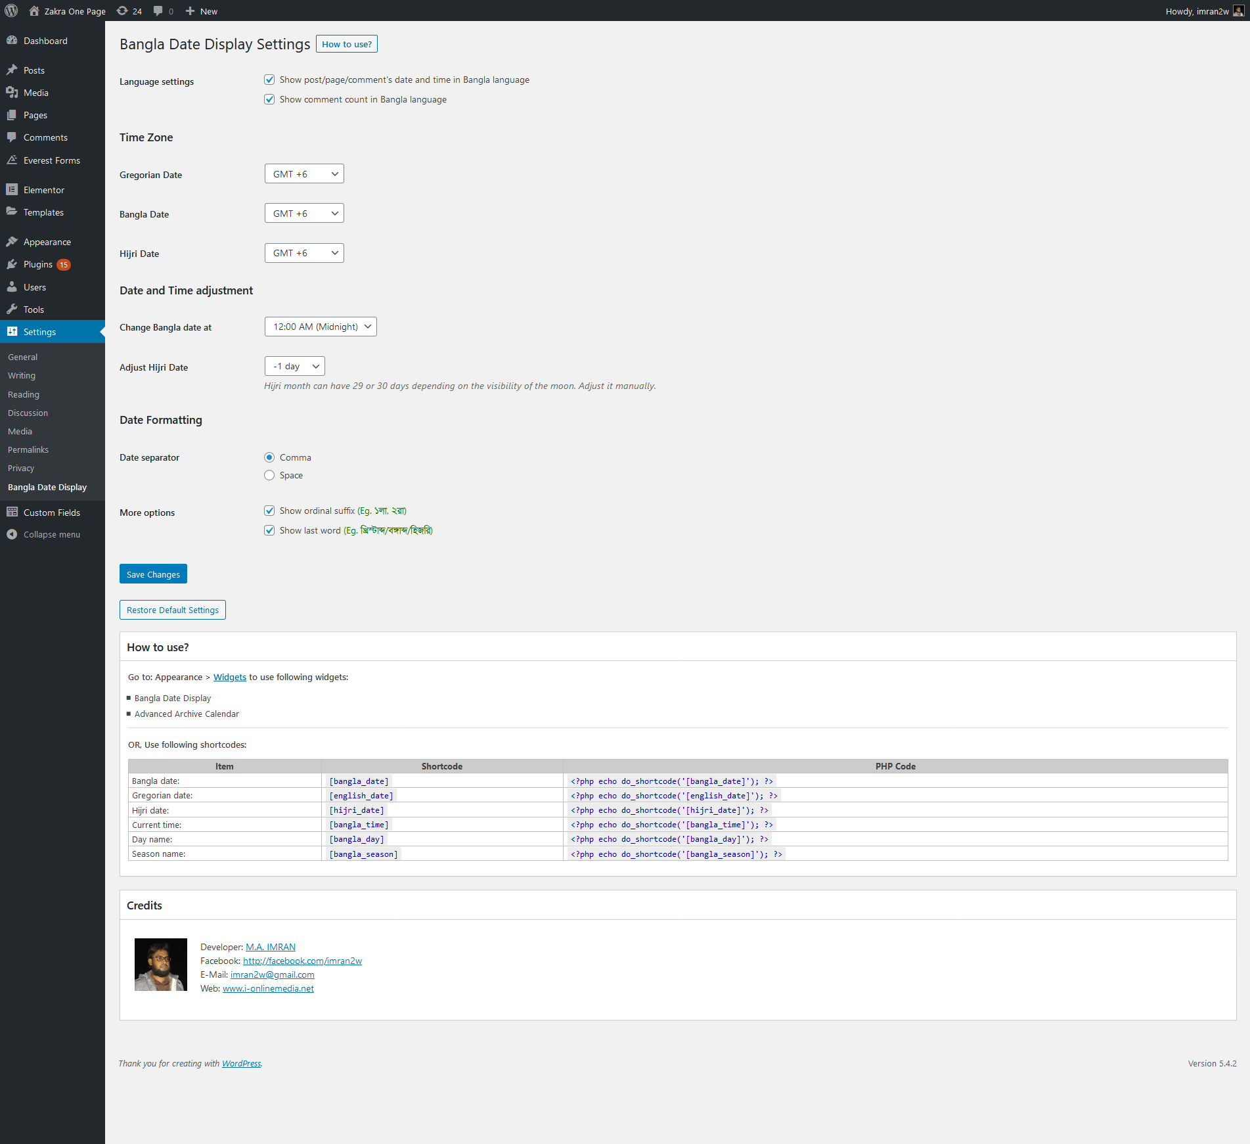Viewport: 1250px width, 1144px height.
Task: Toggle Show comment count in Bangla checkbox
Action: click(269, 99)
